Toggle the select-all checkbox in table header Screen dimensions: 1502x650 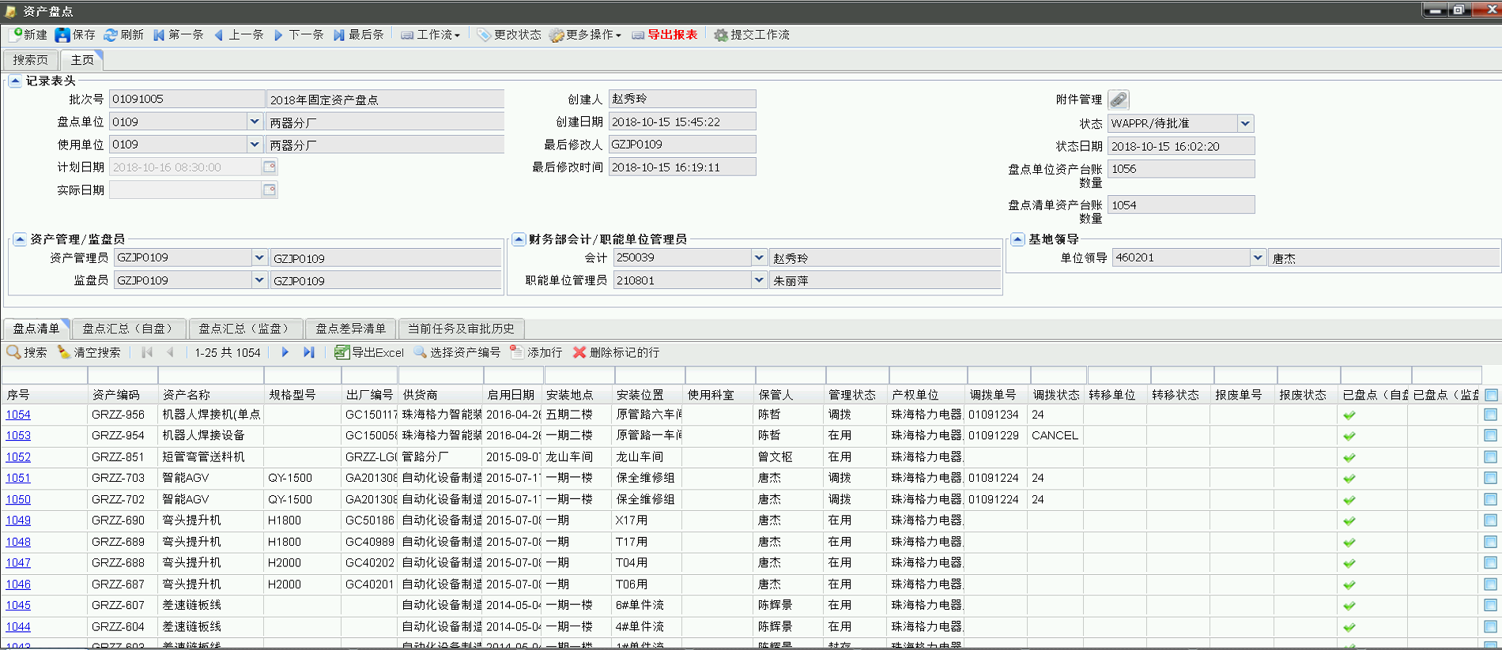point(1491,395)
